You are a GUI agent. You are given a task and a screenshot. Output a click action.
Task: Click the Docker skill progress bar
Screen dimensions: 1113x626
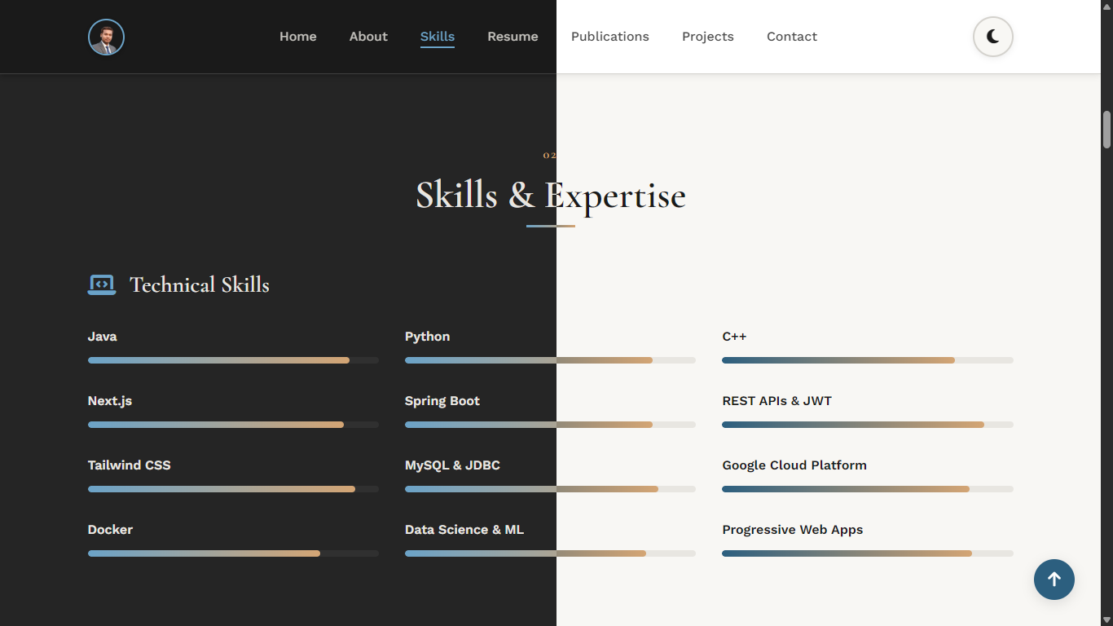pos(233,553)
